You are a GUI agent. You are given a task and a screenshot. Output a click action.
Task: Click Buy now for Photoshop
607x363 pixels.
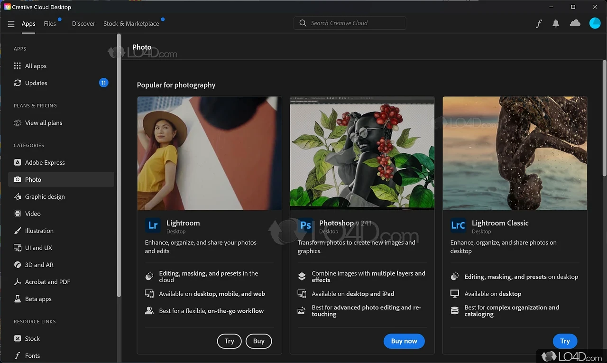point(404,341)
